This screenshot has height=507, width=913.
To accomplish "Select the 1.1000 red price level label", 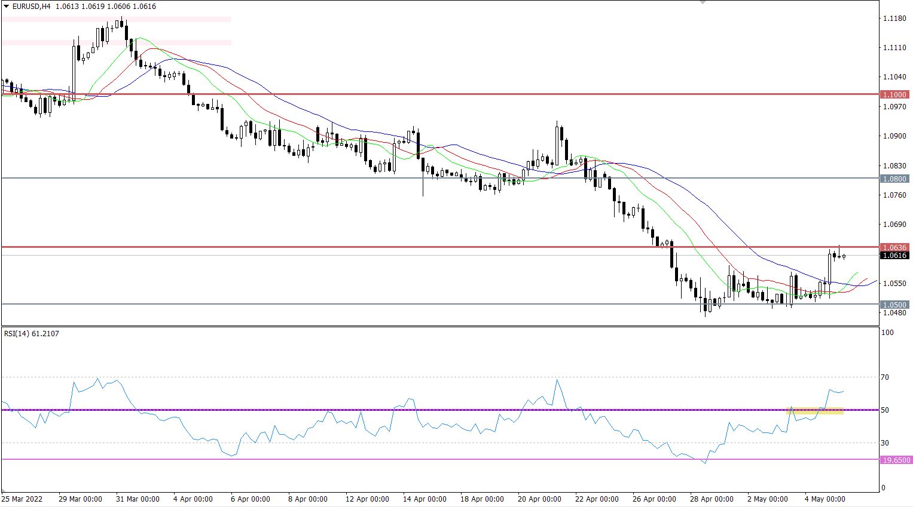I will pyautogui.click(x=895, y=94).
